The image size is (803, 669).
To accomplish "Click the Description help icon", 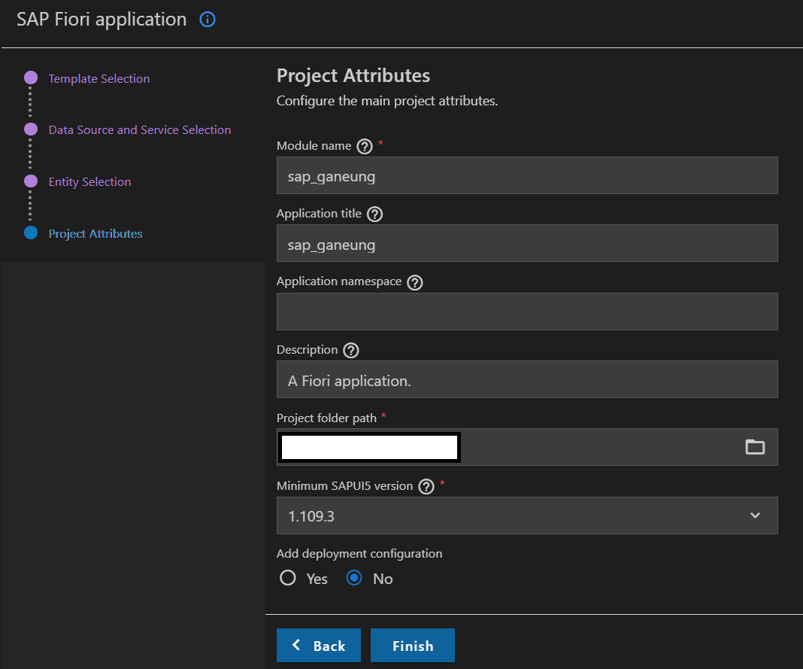I will (350, 351).
